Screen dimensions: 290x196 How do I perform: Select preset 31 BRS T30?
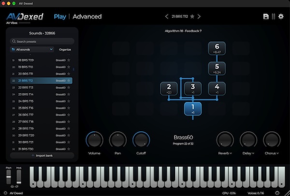point(41,149)
